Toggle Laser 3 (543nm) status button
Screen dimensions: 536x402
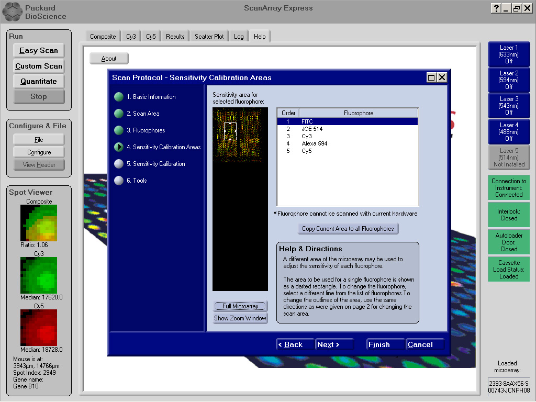click(x=509, y=106)
